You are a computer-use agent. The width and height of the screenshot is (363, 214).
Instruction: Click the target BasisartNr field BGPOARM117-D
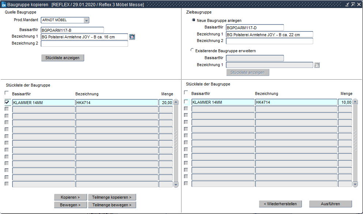(255, 27)
